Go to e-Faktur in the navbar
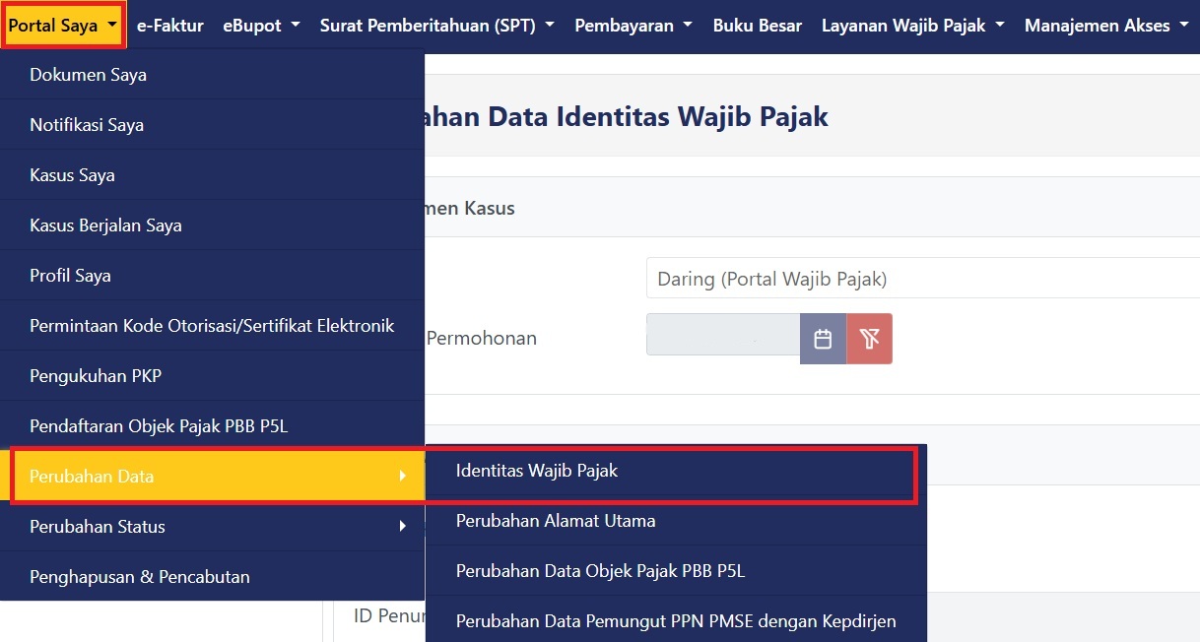Image resolution: width=1200 pixels, height=642 pixels. [170, 26]
